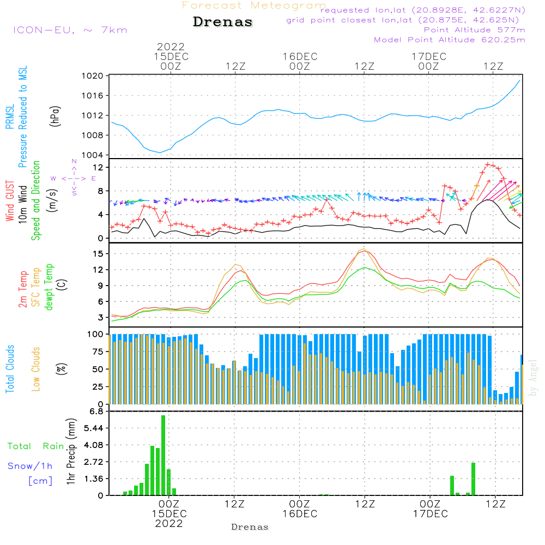The width and height of the screenshot is (545, 545).
Task: Click the Snow/1h legend label
Action: tap(30, 466)
